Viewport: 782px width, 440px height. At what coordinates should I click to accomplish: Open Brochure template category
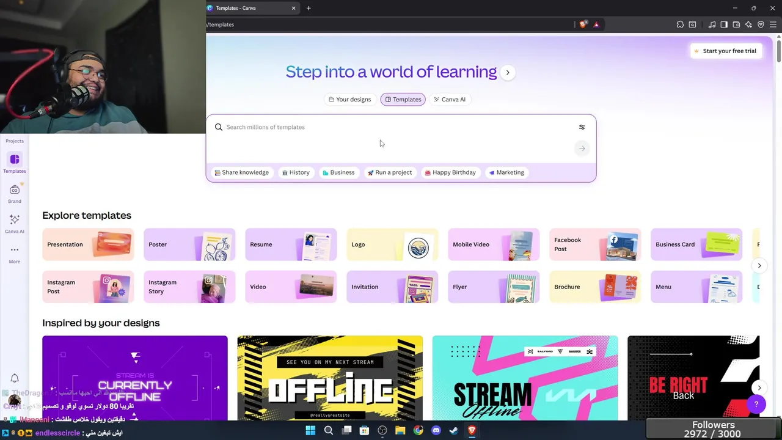pyautogui.click(x=595, y=287)
